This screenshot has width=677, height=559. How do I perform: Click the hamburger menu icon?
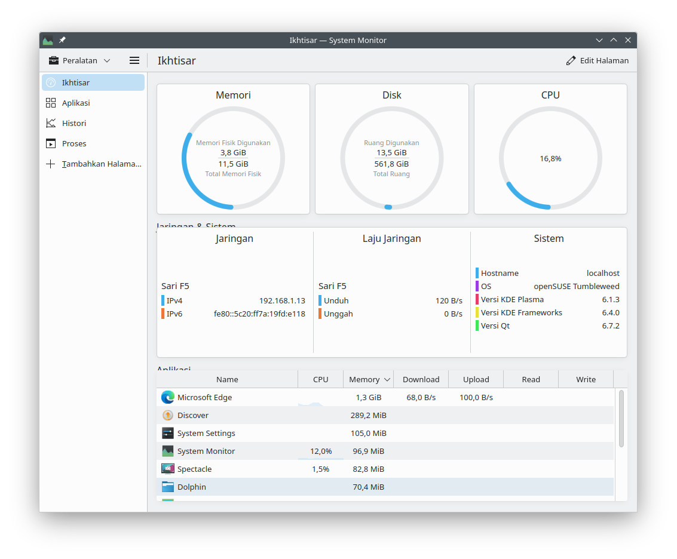(x=134, y=60)
